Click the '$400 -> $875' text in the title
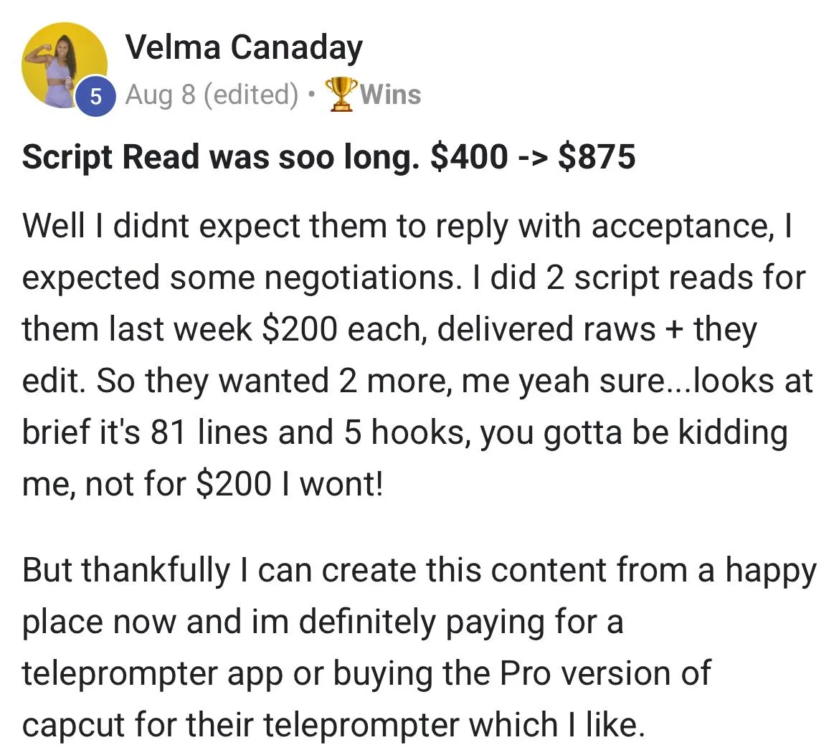Screen dimensions: 839x745 (532, 156)
